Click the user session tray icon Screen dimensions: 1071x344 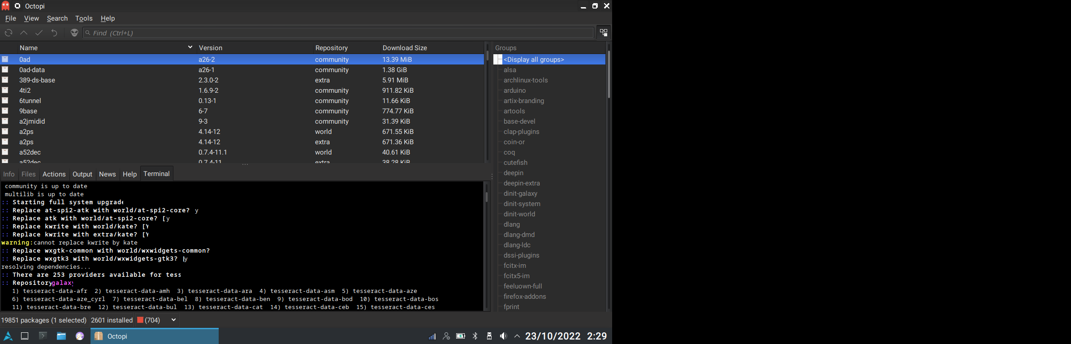pos(446,336)
